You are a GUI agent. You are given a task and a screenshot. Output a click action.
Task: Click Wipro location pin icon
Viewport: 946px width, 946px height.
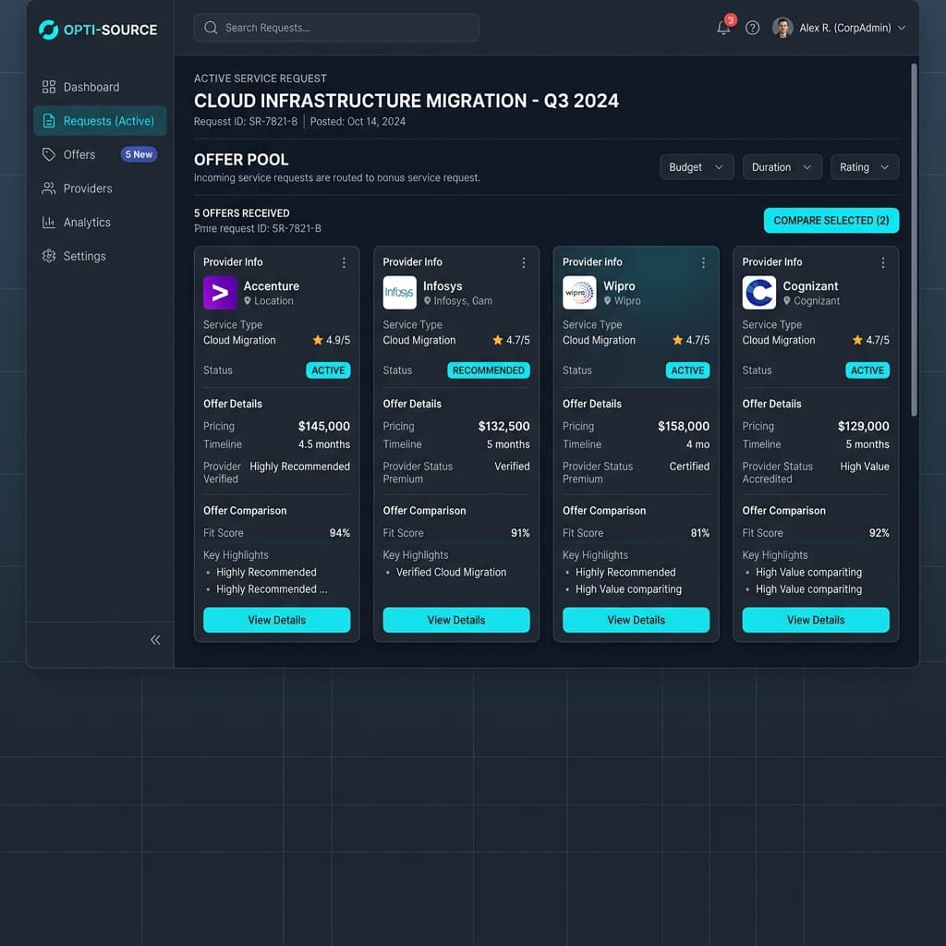point(608,300)
